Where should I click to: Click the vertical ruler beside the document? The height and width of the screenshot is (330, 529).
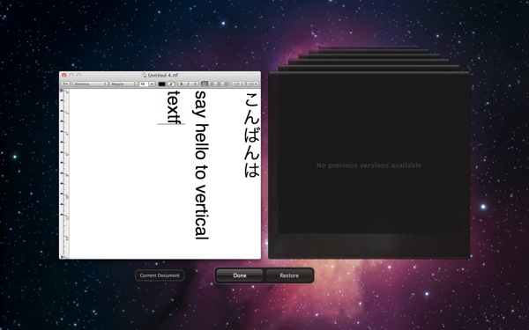point(64,173)
